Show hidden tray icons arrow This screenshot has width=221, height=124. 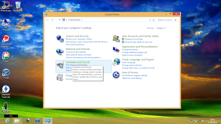188,121
